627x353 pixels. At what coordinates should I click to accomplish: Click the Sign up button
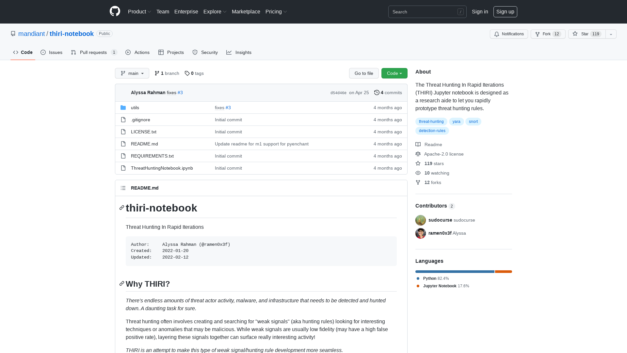tap(505, 11)
